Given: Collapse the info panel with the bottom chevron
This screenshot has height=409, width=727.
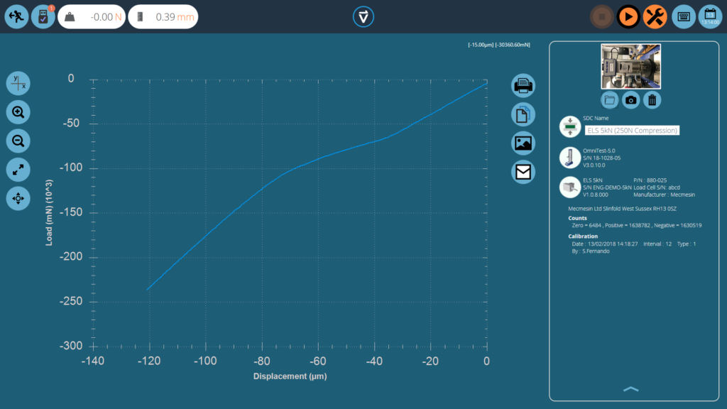Looking at the screenshot, I should click(x=630, y=389).
